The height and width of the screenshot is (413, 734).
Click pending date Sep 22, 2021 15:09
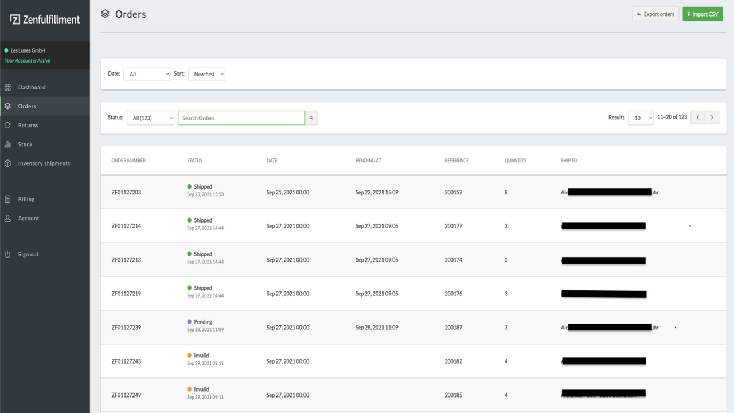pos(377,193)
